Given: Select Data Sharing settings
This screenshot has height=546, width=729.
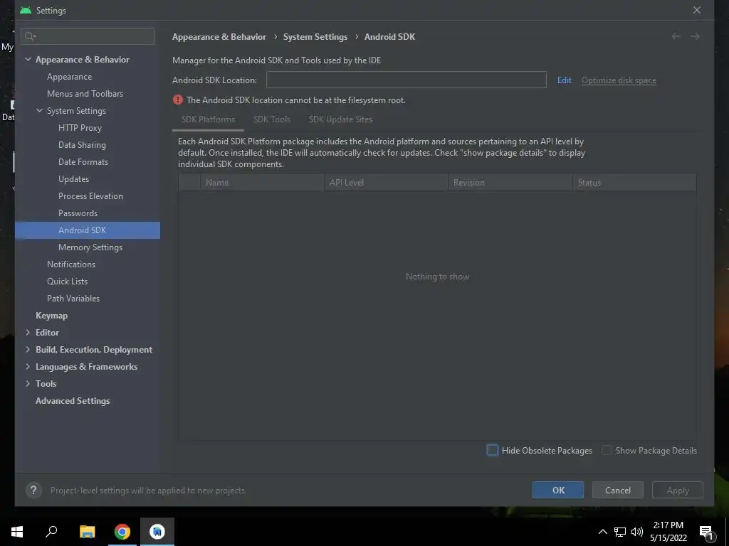Looking at the screenshot, I should (x=82, y=145).
